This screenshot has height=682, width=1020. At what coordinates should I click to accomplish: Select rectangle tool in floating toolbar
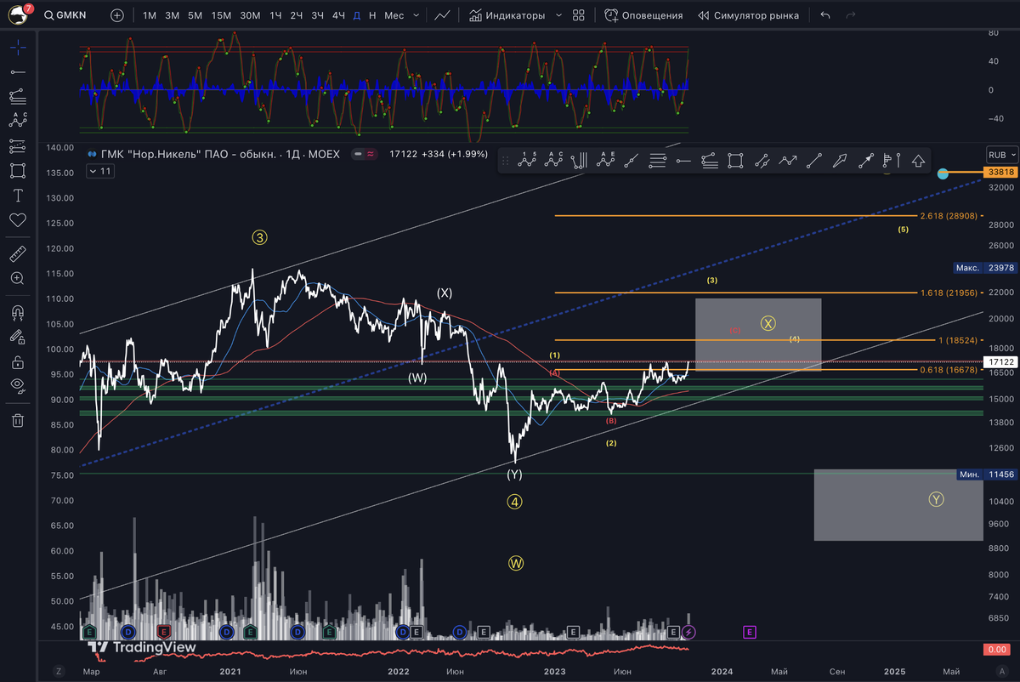point(736,159)
